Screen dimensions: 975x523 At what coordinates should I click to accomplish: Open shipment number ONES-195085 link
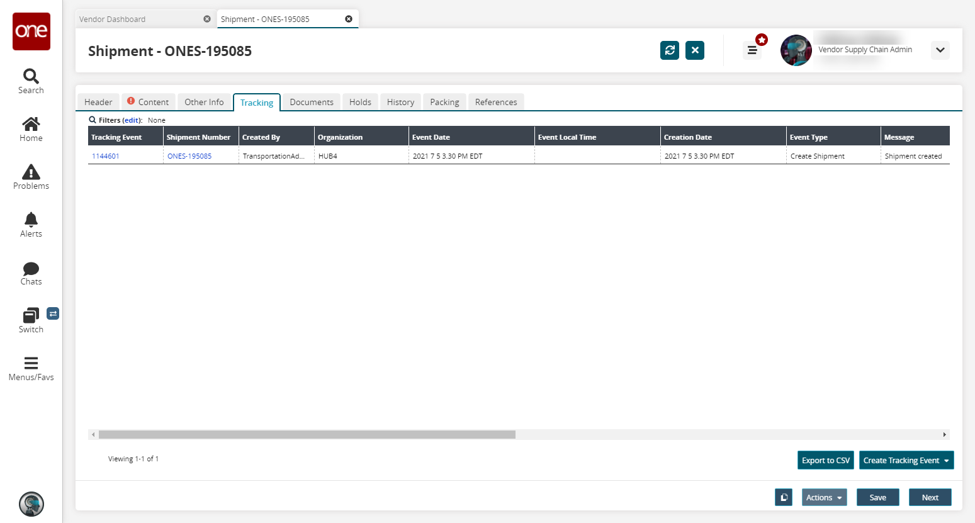coord(189,156)
